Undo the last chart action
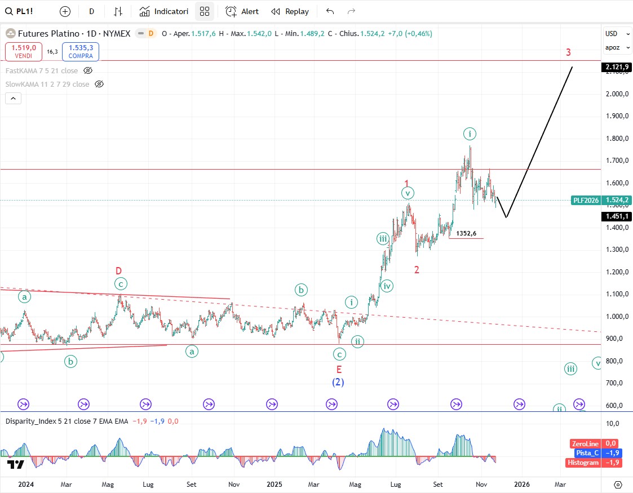633x493 pixels. [330, 11]
